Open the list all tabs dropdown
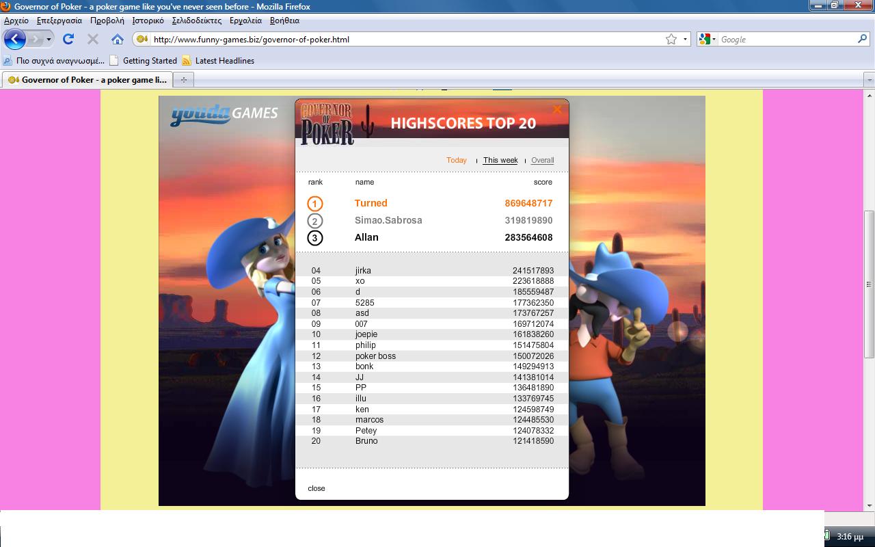This screenshot has width=875, height=547. (x=870, y=80)
